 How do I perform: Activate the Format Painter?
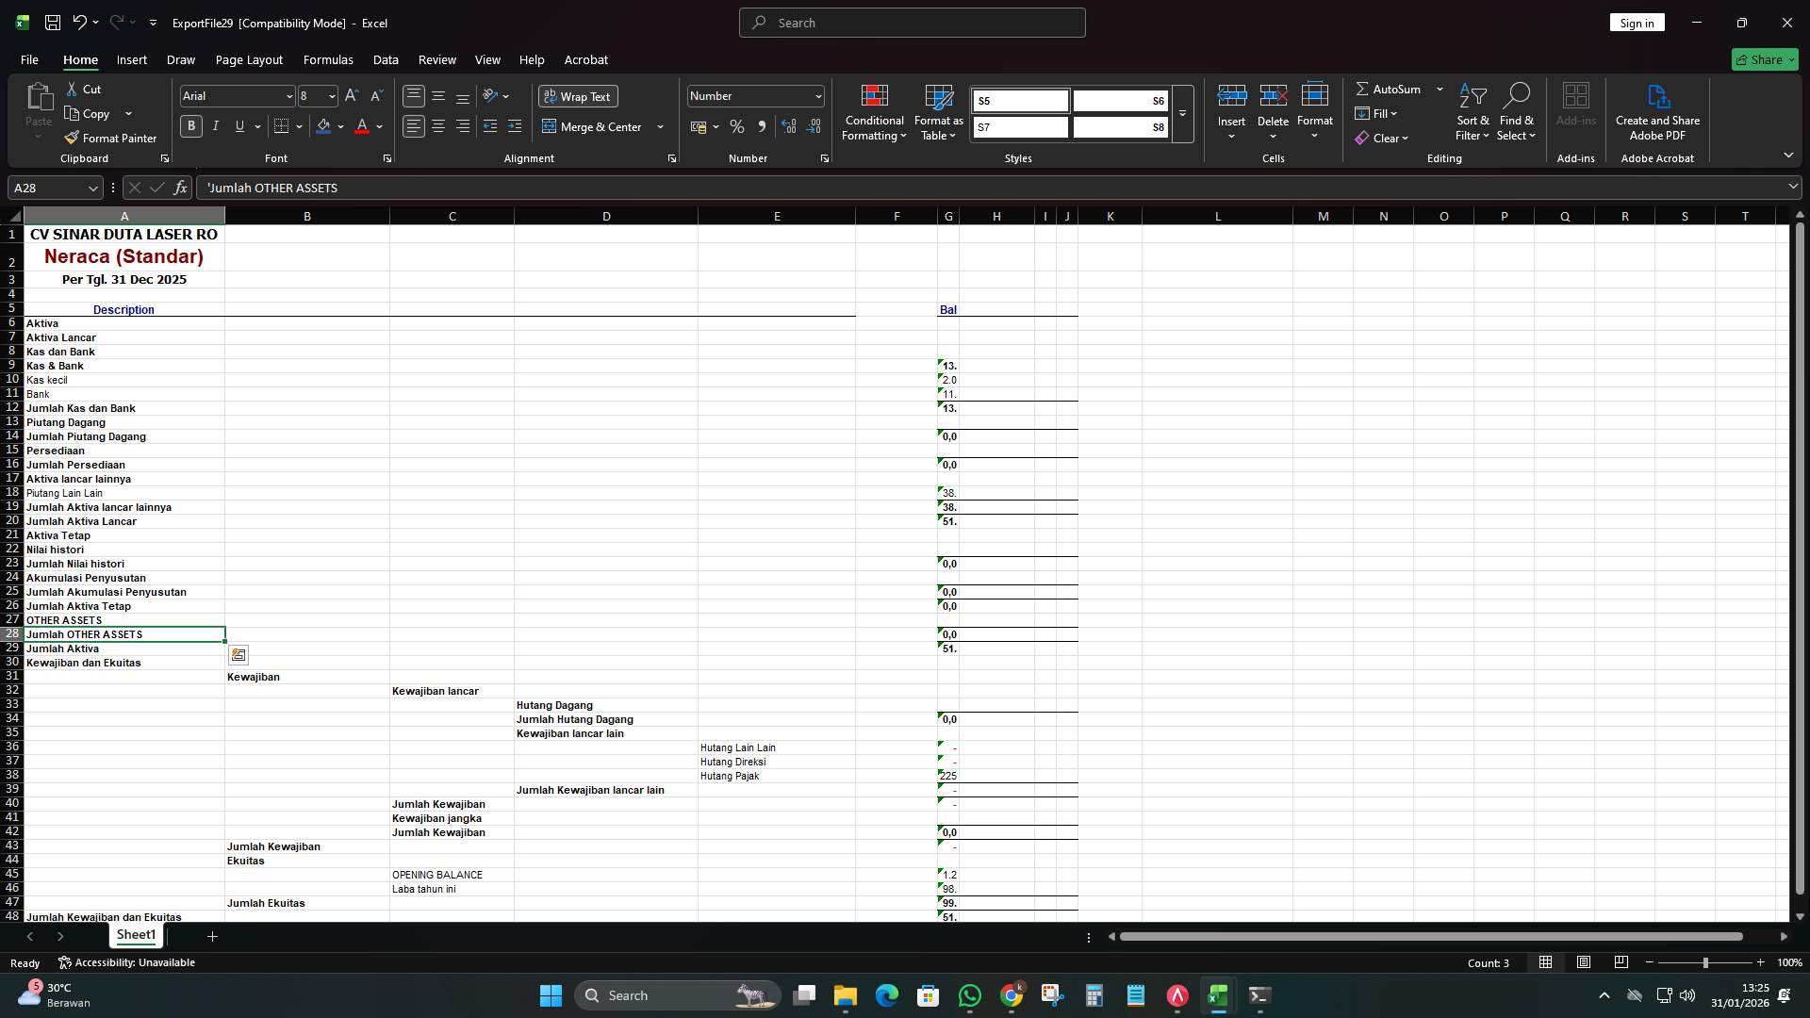[110, 138]
